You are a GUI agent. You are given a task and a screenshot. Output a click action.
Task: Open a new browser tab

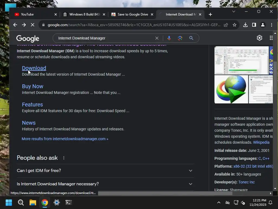(x=210, y=14)
